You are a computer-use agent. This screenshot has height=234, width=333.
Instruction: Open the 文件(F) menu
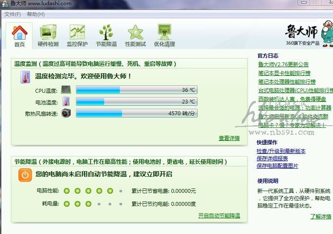13,14
